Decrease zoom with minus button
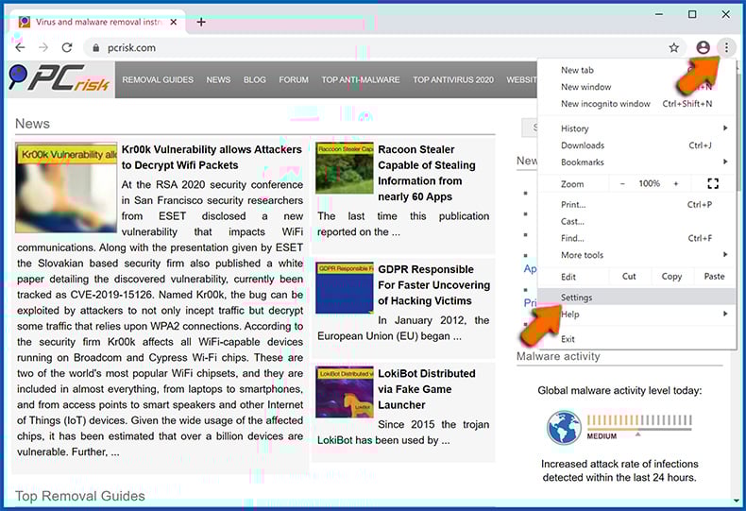 click(622, 183)
